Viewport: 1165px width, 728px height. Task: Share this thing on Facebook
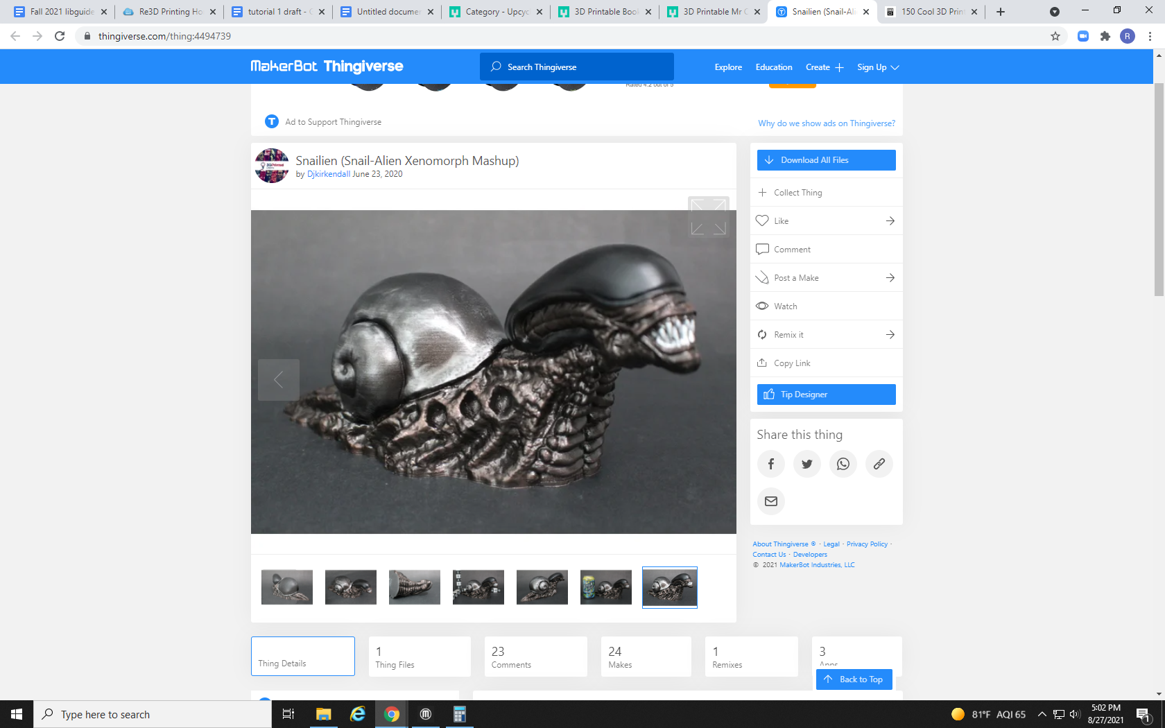pyautogui.click(x=770, y=464)
